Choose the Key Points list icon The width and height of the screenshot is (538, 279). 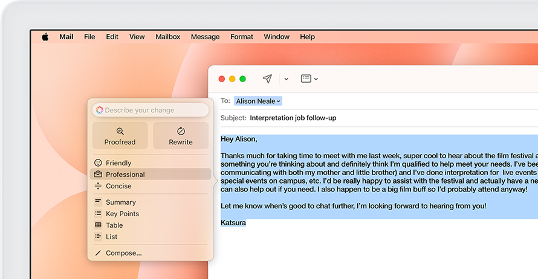click(x=98, y=214)
